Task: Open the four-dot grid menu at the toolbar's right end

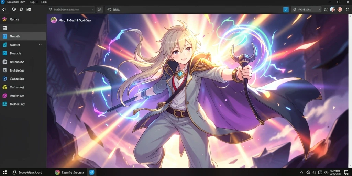Action: pyautogui.click(x=348, y=9)
